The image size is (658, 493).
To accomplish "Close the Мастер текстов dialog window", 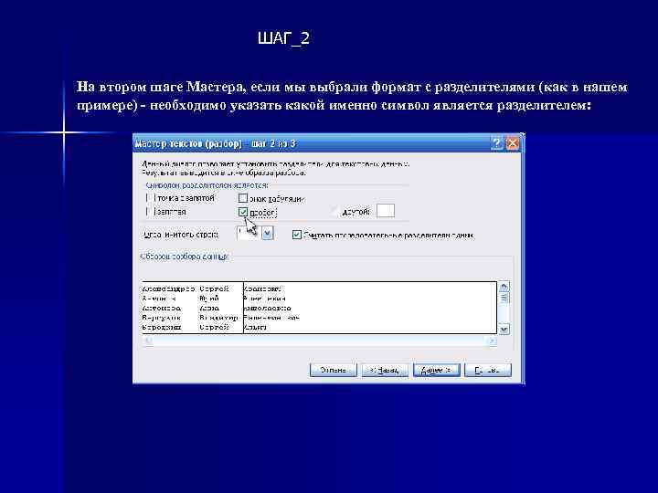I will point(513,143).
